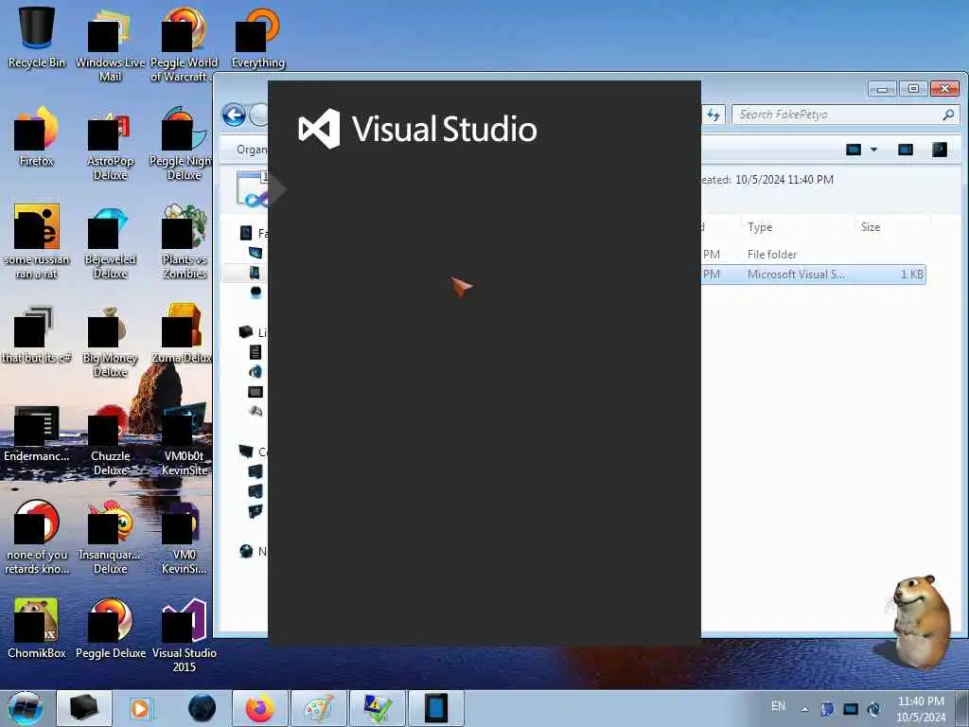Screen dimensions: 969x727
Task: Select the 'some russian ran a rat' icon
Action: tap(37, 241)
